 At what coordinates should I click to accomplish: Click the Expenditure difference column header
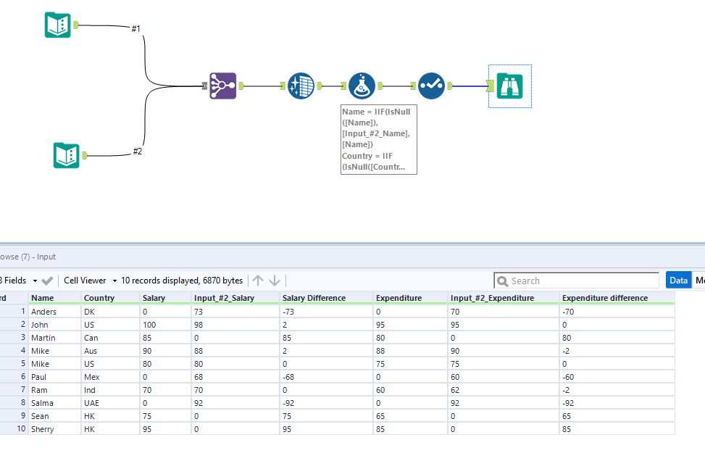(617, 298)
